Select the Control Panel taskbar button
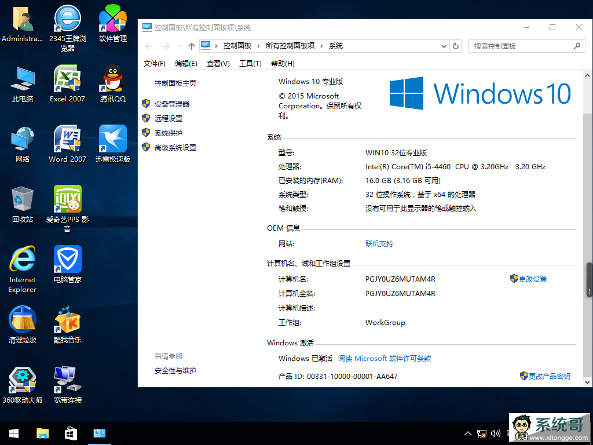 point(100,433)
